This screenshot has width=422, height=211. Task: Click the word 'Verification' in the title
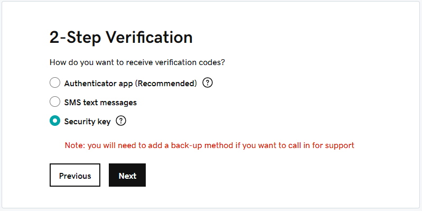click(x=149, y=37)
